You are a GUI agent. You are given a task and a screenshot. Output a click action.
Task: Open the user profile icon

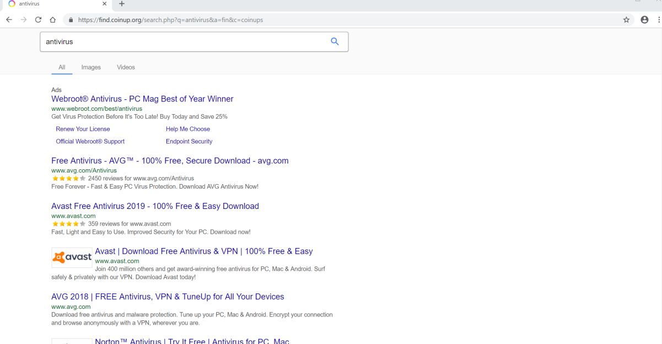644,20
